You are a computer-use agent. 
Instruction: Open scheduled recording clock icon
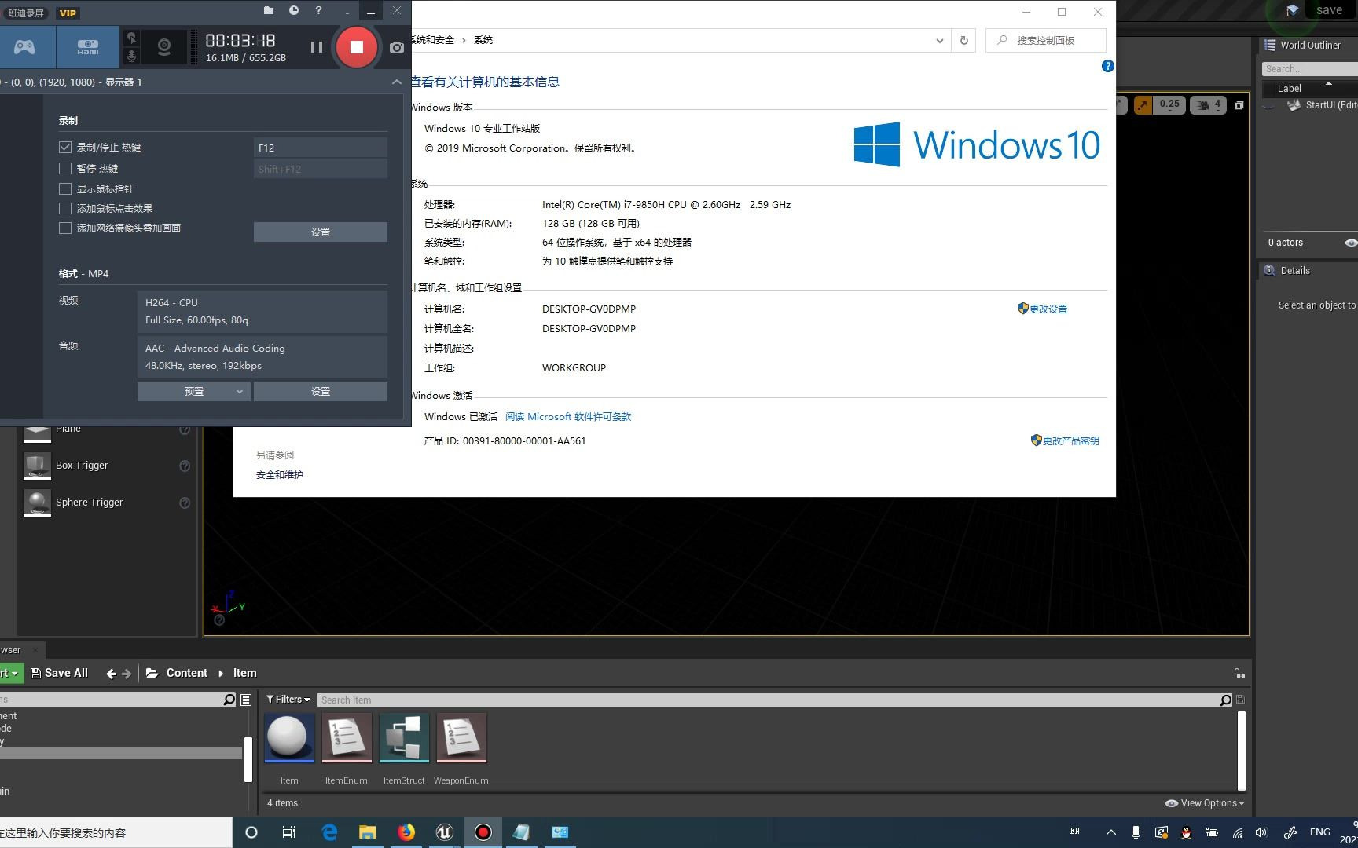click(293, 10)
